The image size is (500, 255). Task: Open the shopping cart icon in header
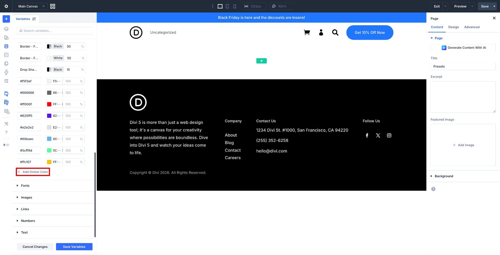pos(307,32)
